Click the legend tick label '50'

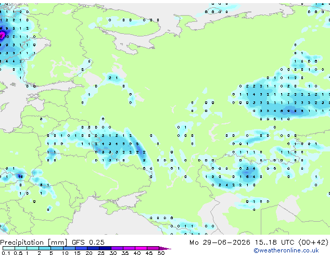tap(161, 253)
